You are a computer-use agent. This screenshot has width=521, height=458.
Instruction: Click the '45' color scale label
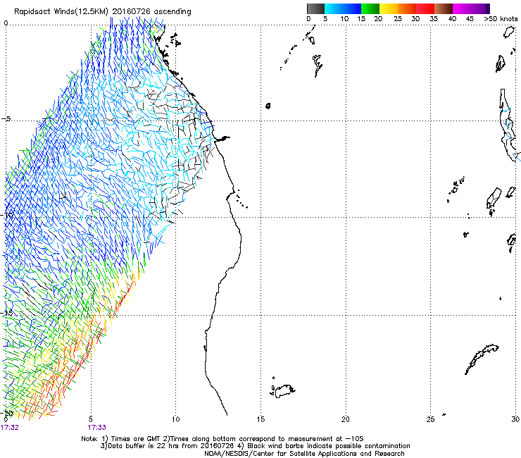pyautogui.click(x=470, y=19)
